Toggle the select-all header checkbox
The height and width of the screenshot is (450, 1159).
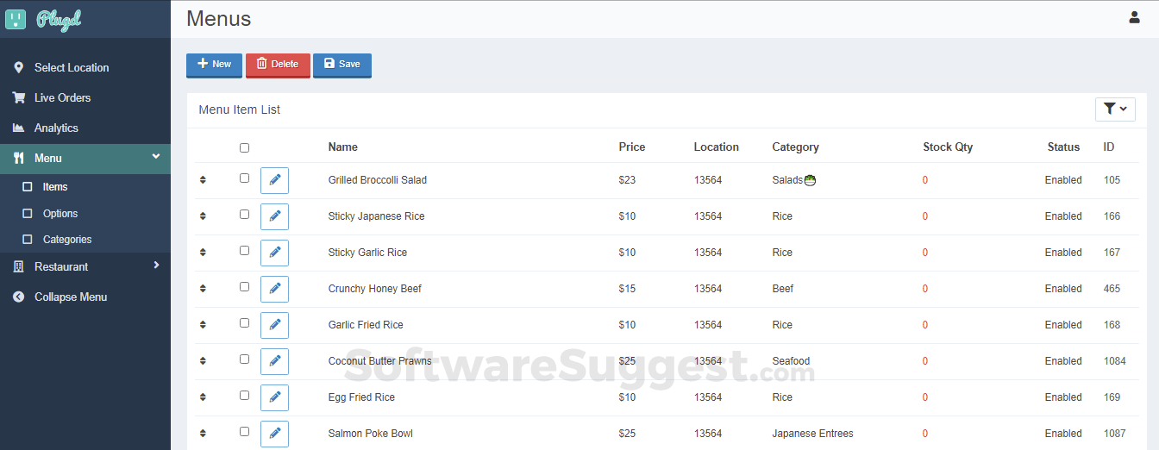[244, 147]
